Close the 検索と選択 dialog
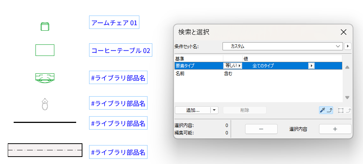Screen dimensions: 363x164 pyautogui.click(x=343, y=32)
